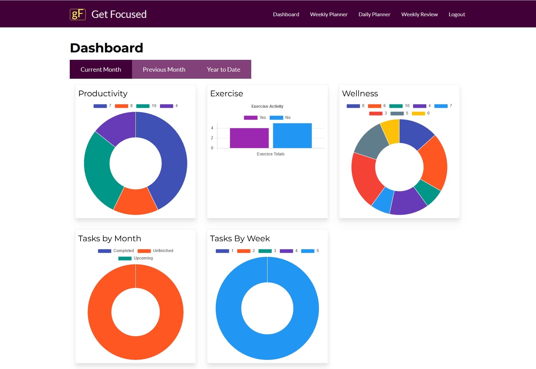536x369 pixels.
Task: Toggle Tasks By Week legend item 3
Action: tap(267, 251)
